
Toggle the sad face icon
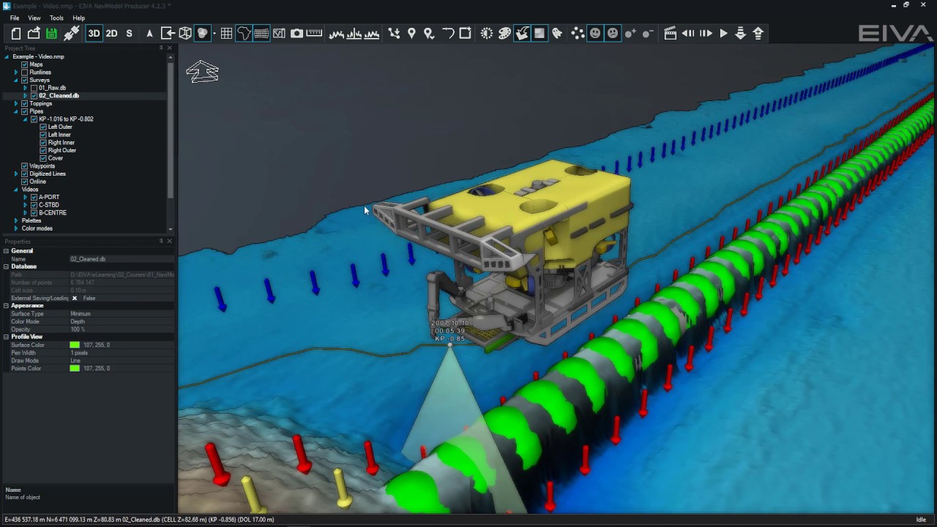613,33
